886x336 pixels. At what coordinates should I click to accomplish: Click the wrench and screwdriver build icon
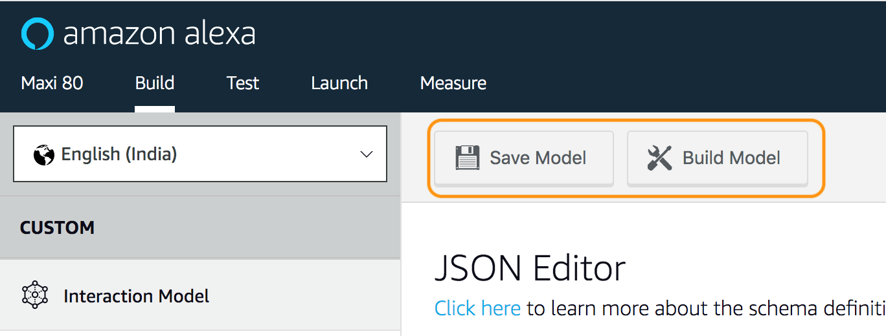[659, 158]
